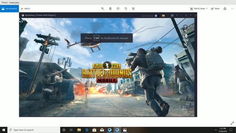Screen dimensions: 236x133
Task: Launch Microsoft Edge from taskbar
Action: coord(87,130)
